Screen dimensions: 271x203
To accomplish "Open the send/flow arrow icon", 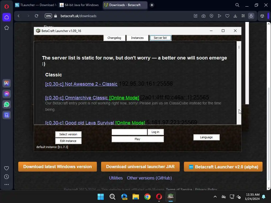I will 219,16.
